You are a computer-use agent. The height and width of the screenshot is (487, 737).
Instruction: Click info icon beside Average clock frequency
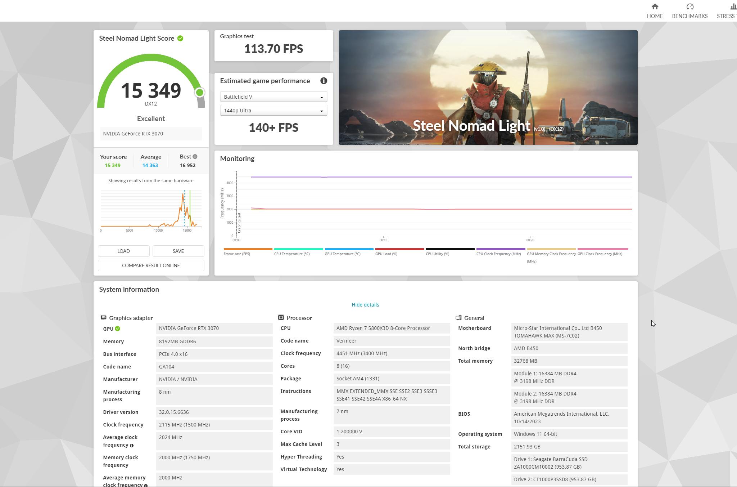pyautogui.click(x=132, y=446)
